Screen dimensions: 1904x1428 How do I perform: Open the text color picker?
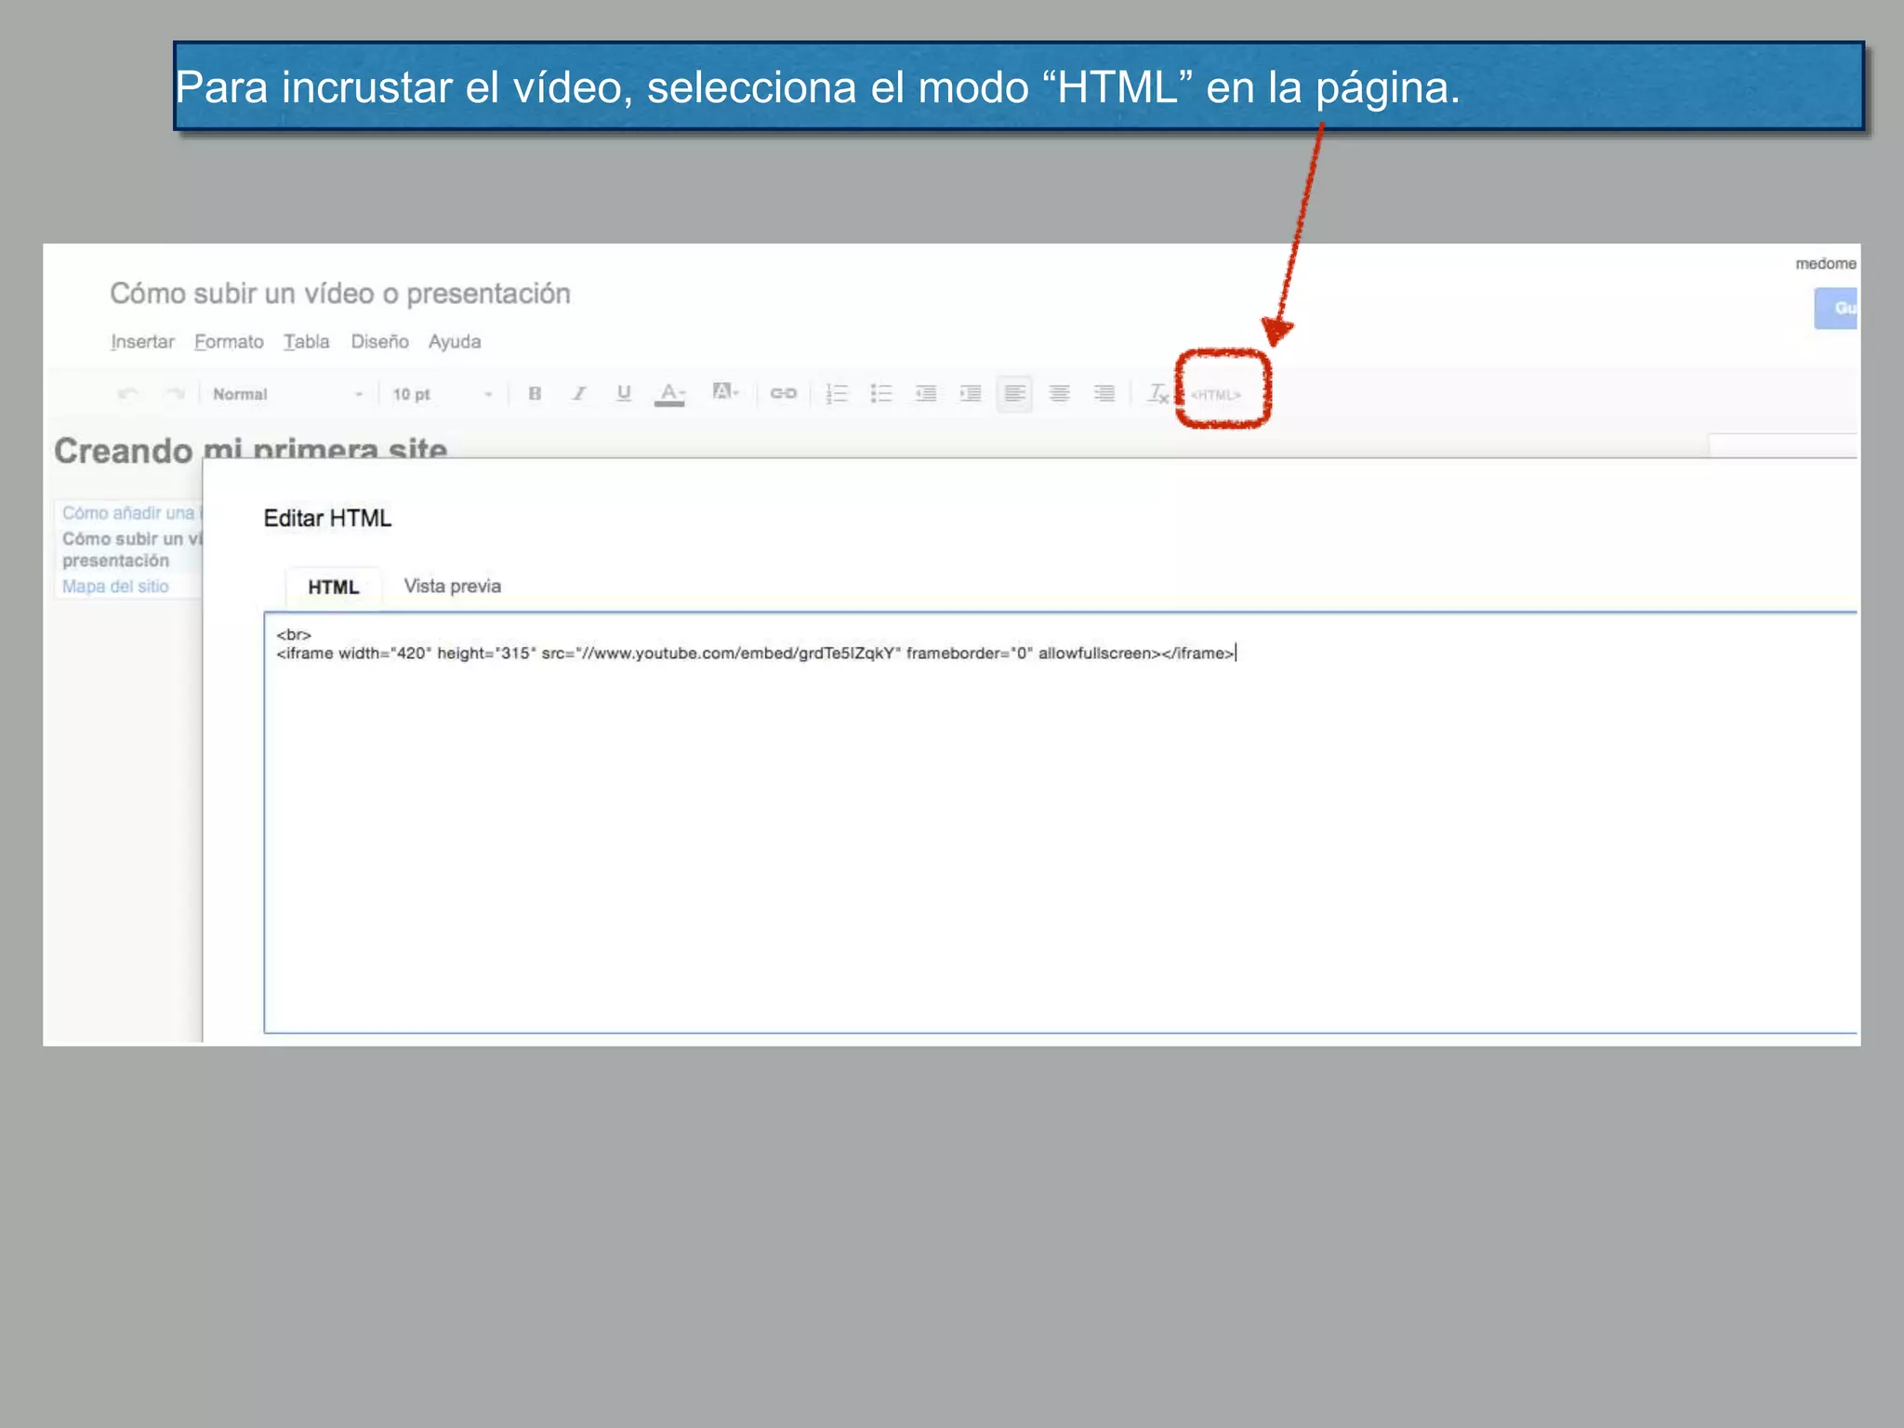click(669, 394)
